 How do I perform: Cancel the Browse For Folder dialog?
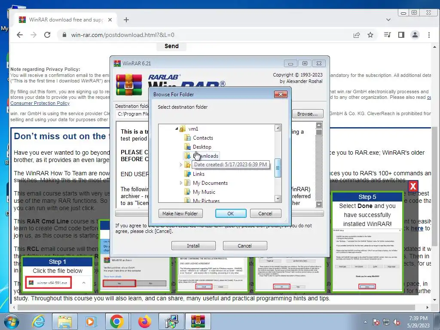(x=265, y=214)
